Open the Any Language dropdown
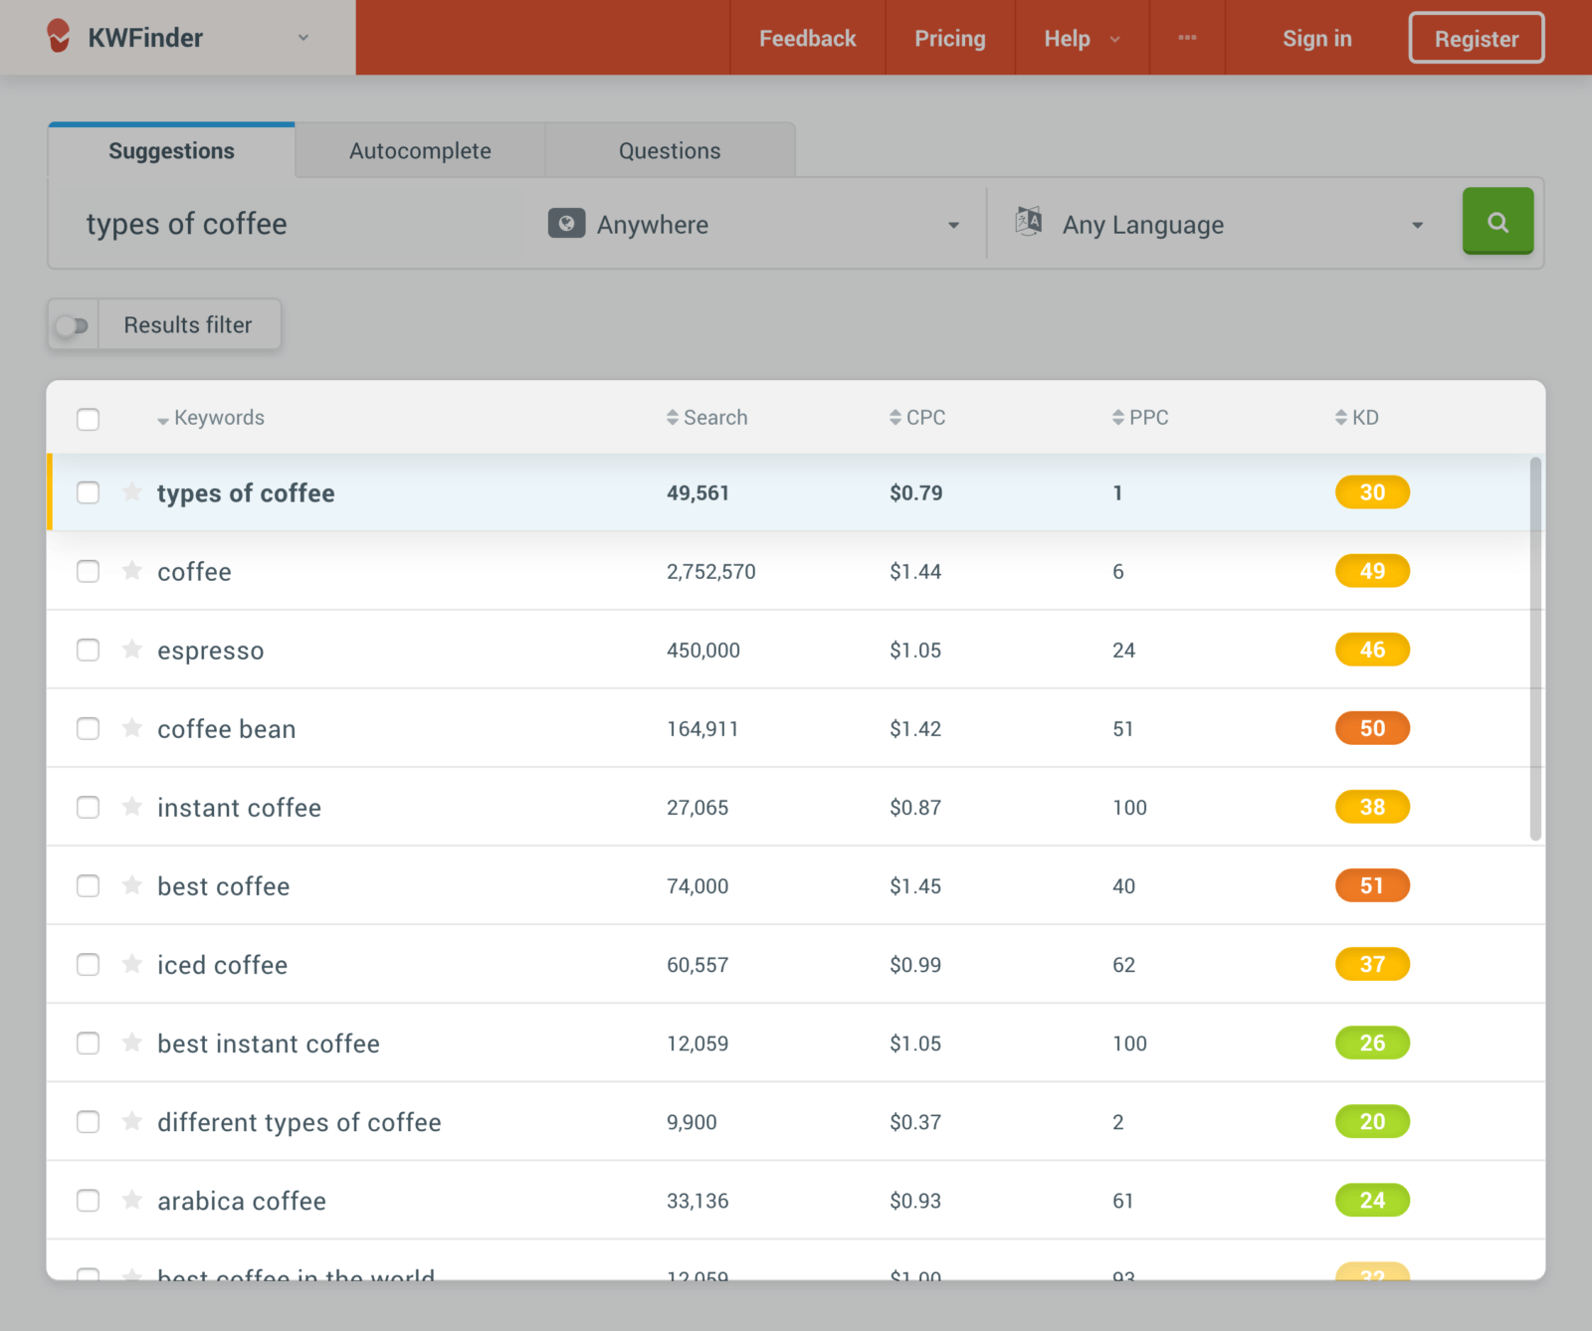 [1220, 224]
